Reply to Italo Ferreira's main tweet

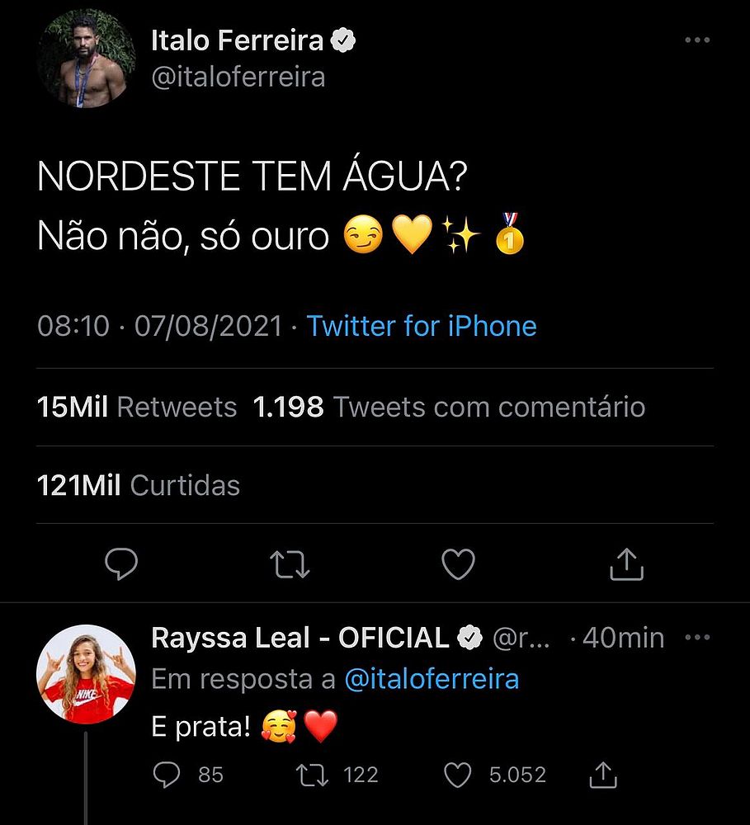(x=122, y=564)
